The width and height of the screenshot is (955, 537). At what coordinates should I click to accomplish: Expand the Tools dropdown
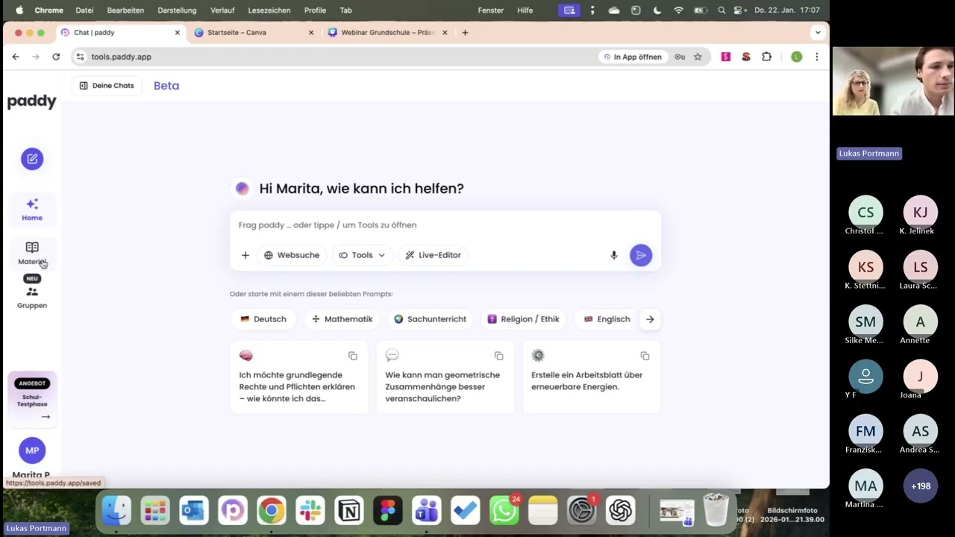click(x=362, y=255)
